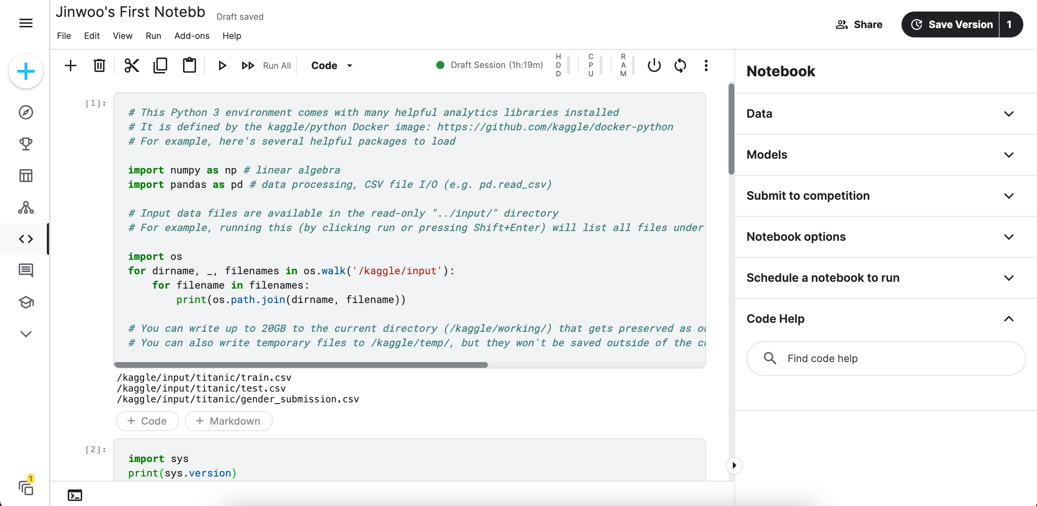
Task: Open version history number 1 button
Action: [1010, 24]
